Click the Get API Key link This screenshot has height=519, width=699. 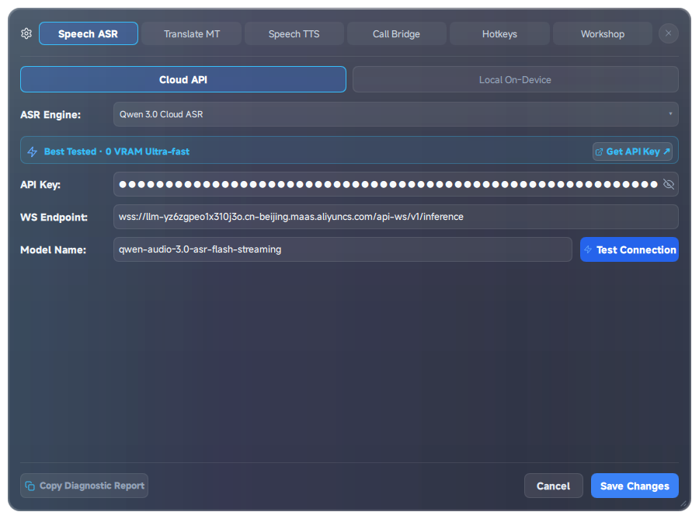[x=632, y=152]
